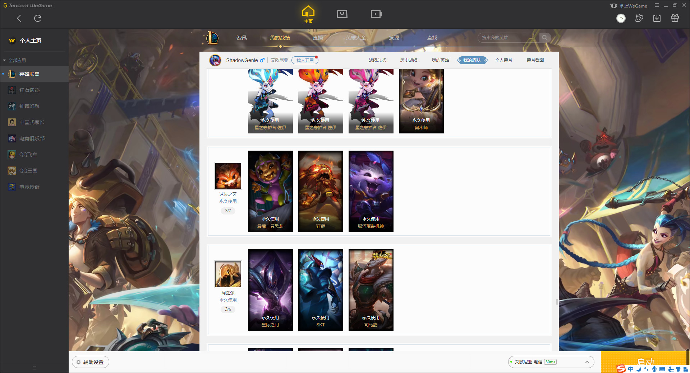
Task: Select QQ飞车 in the sidebar
Action: click(x=34, y=155)
